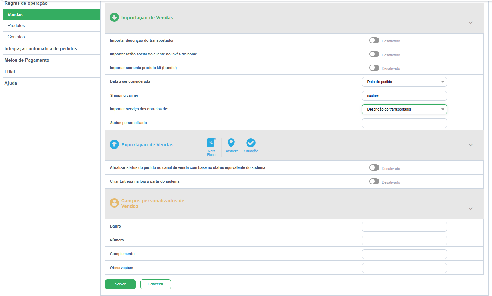
Task: Click the Campos personalizados de Vendas icon
Action: (x=114, y=203)
